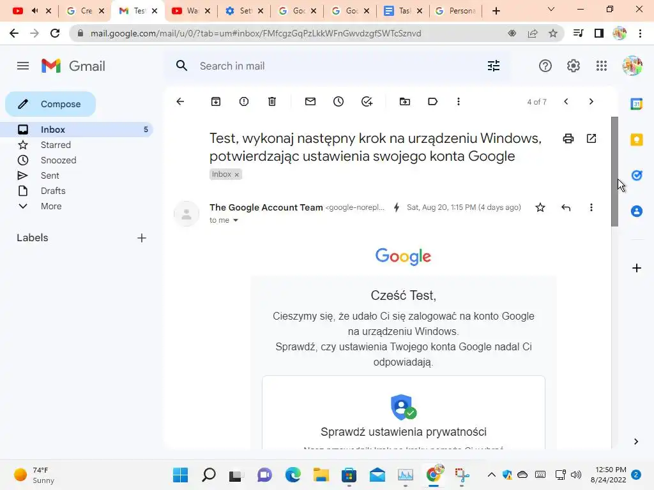Open Windows Start menu
The image size is (654, 490).
click(x=180, y=475)
